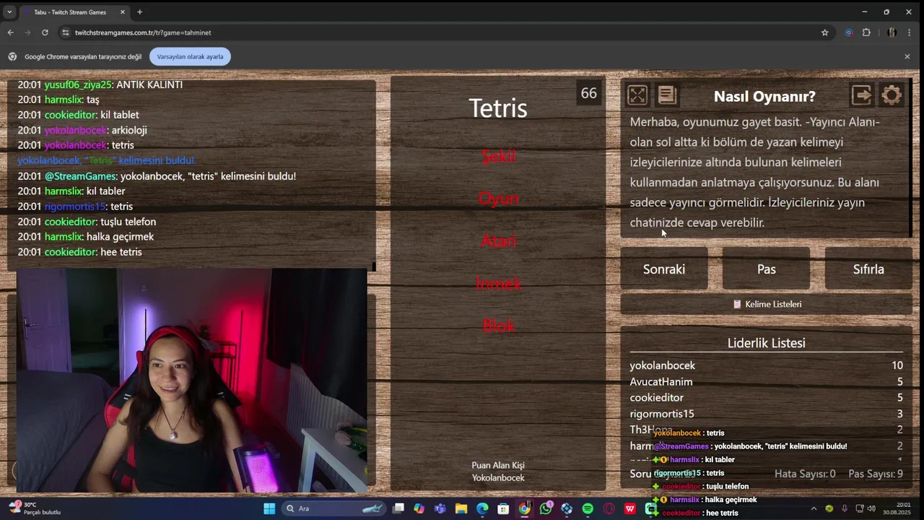Open WPS Office from the taskbar
Viewport: 924px width, 520px height.
(x=630, y=508)
